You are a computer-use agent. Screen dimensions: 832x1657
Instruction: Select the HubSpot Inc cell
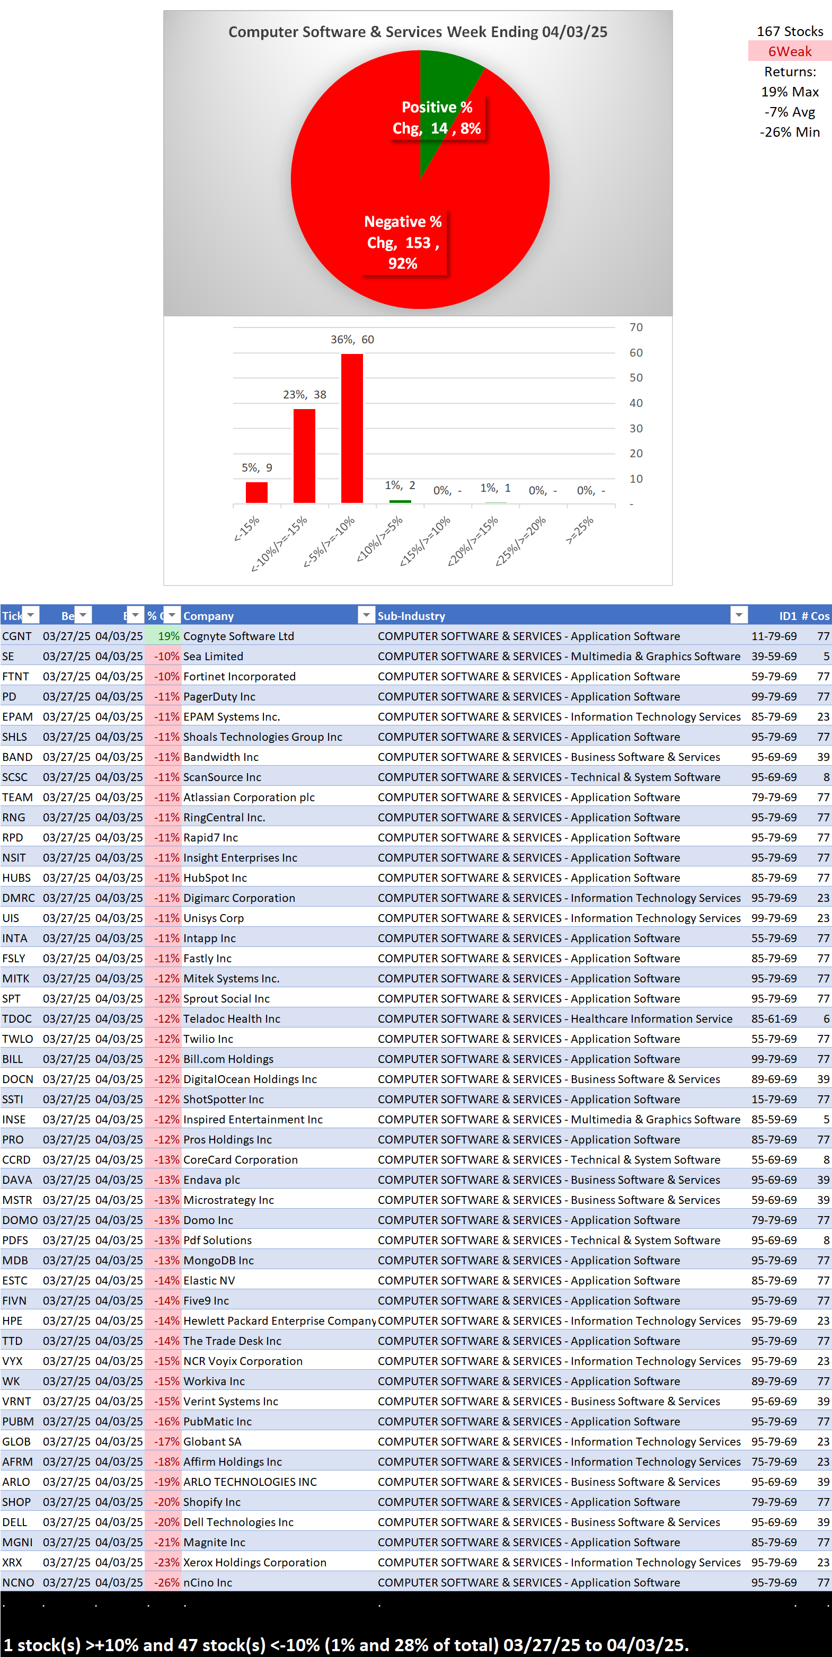tap(278, 878)
